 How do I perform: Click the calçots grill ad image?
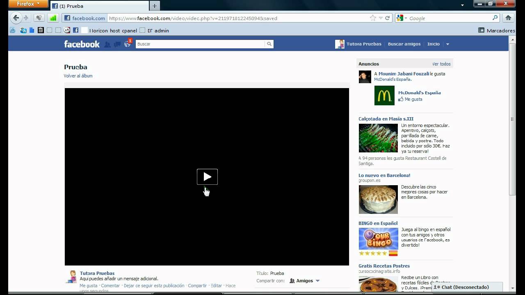tap(378, 138)
